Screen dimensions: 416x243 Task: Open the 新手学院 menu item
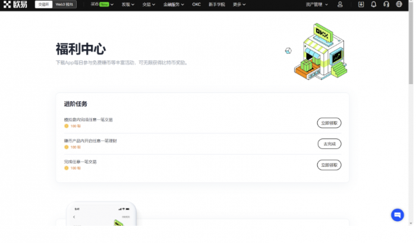pyautogui.click(x=217, y=4)
